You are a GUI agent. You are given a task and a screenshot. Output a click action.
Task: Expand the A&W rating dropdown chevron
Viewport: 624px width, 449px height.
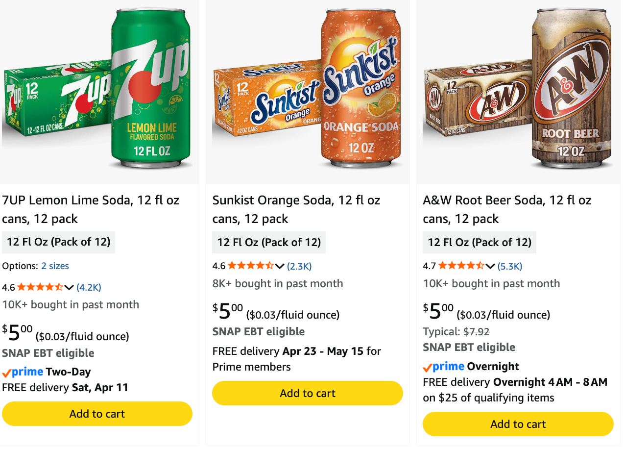(490, 266)
